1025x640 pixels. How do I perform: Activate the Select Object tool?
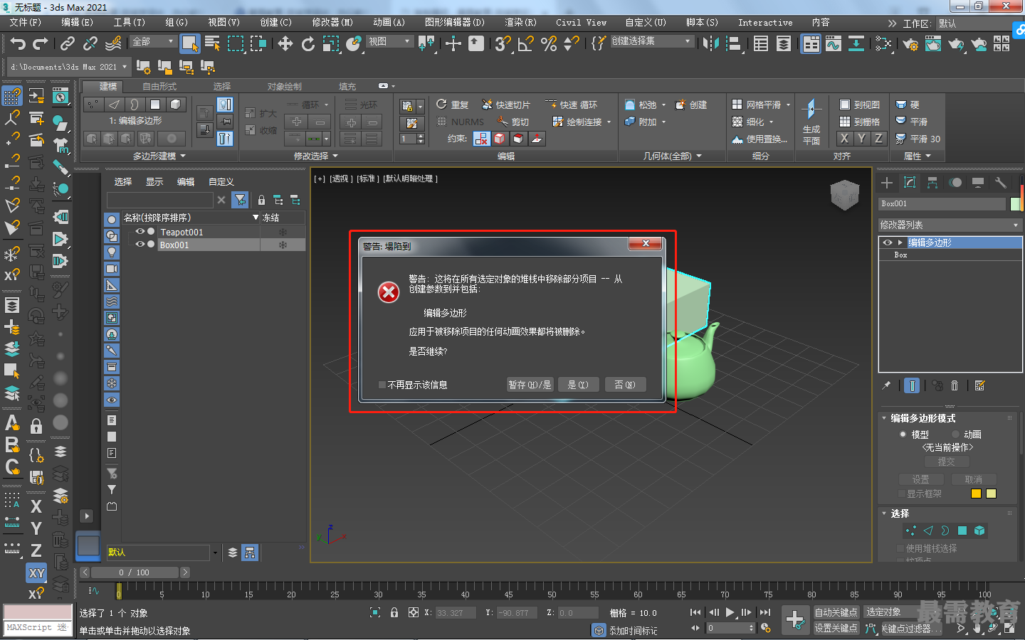tap(189, 43)
